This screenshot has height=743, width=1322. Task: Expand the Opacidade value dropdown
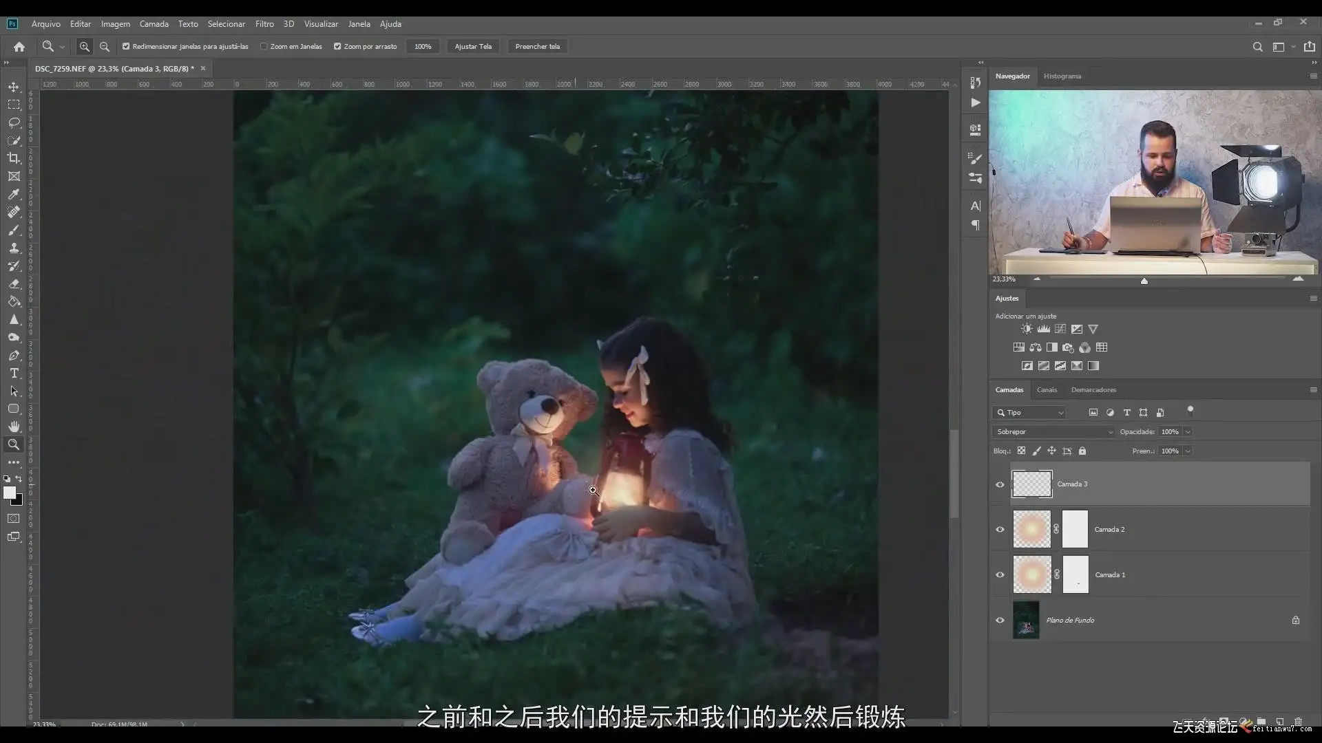(x=1188, y=432)
